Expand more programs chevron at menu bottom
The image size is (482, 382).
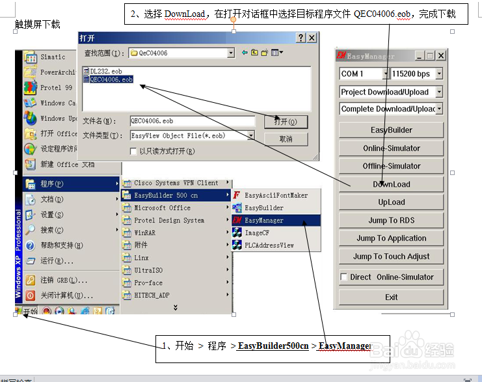[176, 307]
